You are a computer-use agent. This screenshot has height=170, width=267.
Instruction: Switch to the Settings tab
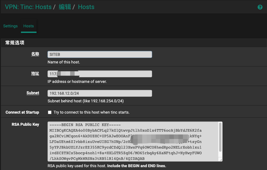10,26
